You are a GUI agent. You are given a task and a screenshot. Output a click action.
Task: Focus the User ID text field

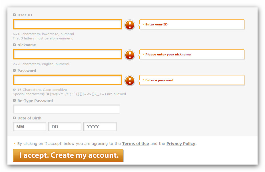(x=67, y=24)
